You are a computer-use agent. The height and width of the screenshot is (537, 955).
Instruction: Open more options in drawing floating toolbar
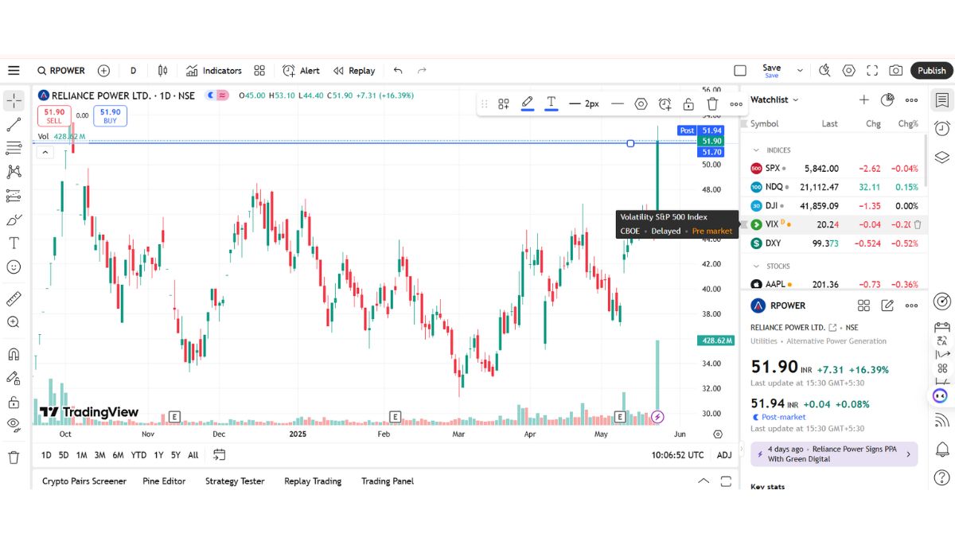[736, 104]
